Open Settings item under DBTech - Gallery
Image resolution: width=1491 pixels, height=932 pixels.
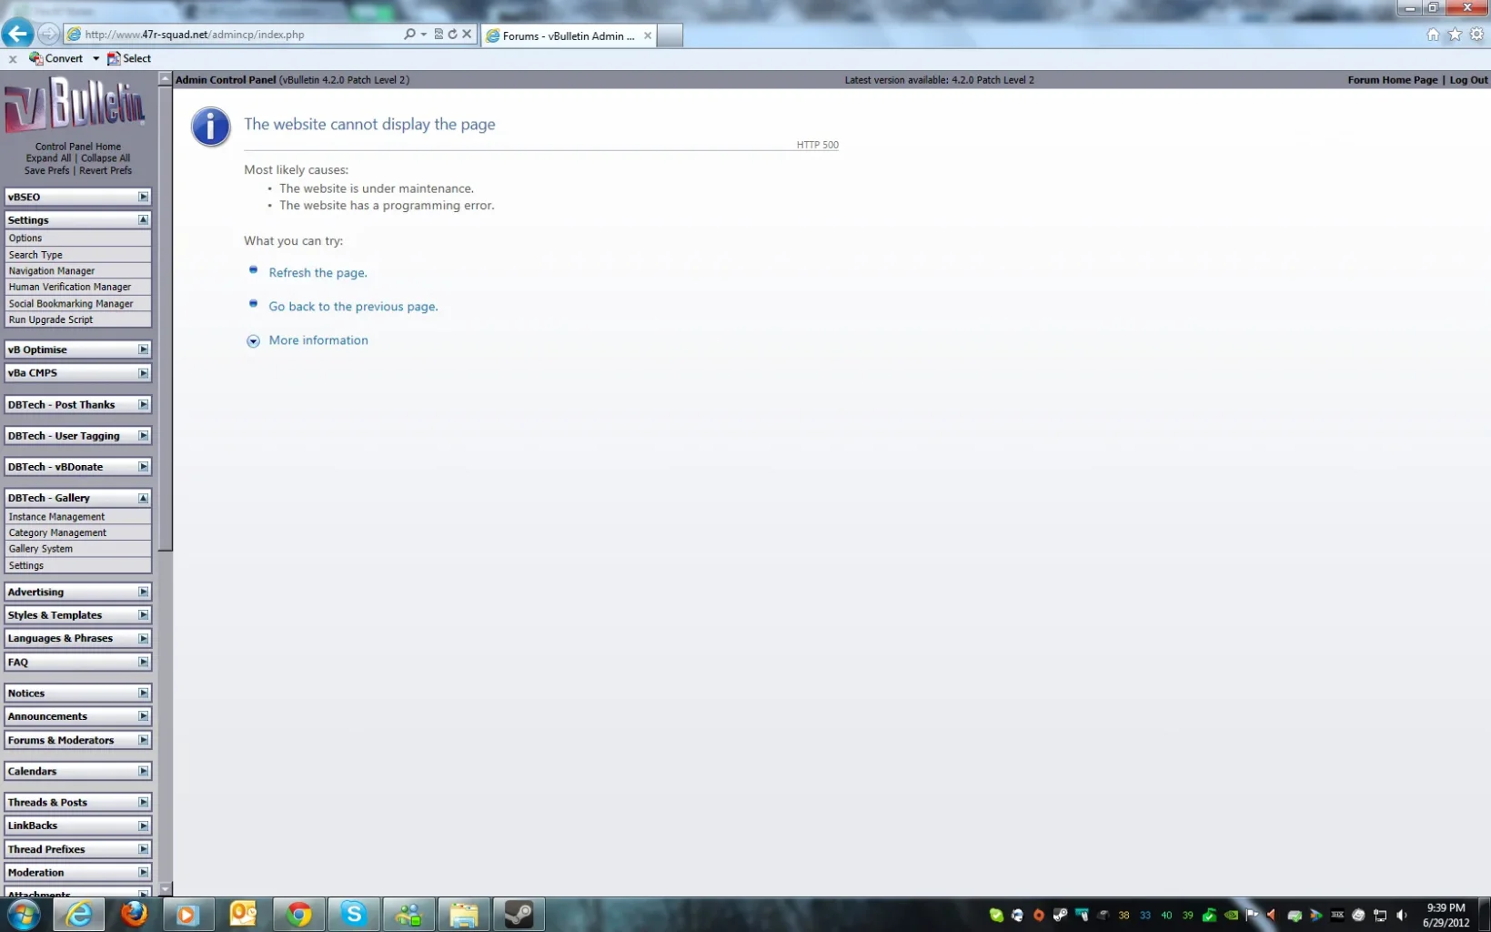tap(77, 566)
